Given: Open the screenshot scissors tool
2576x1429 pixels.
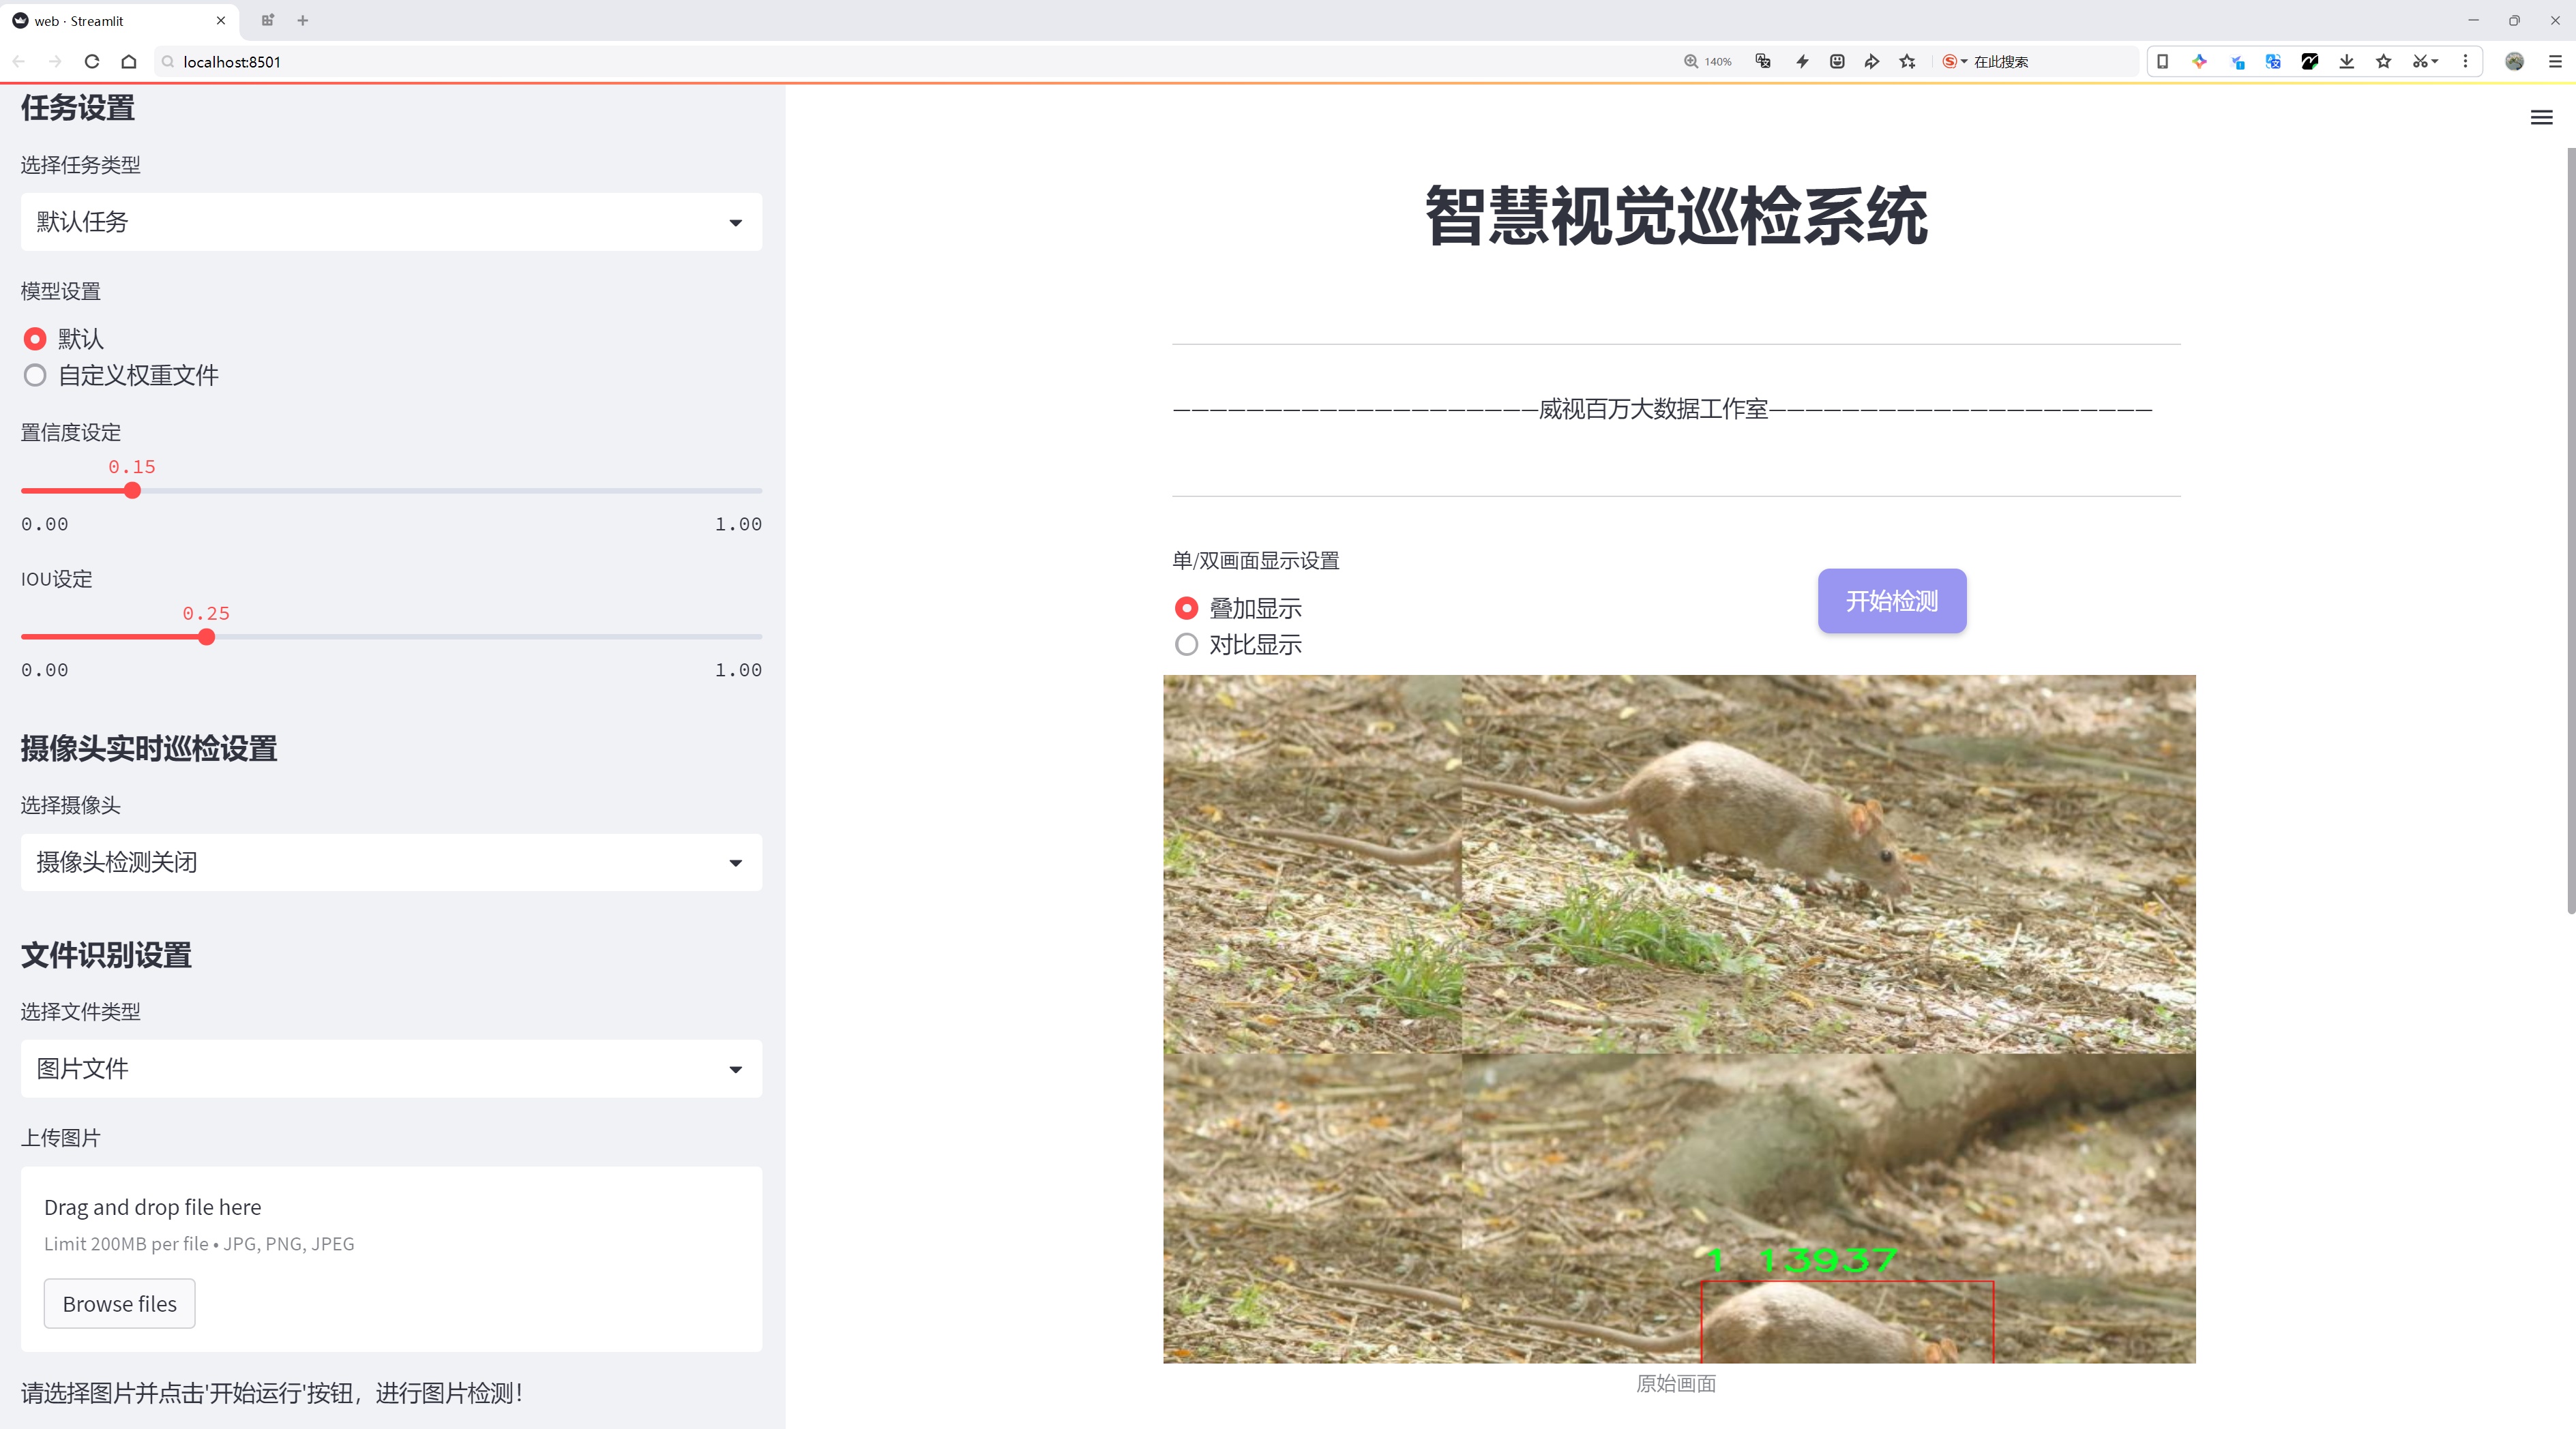Looking at the screenshot, I should (x=2419, y=62).
